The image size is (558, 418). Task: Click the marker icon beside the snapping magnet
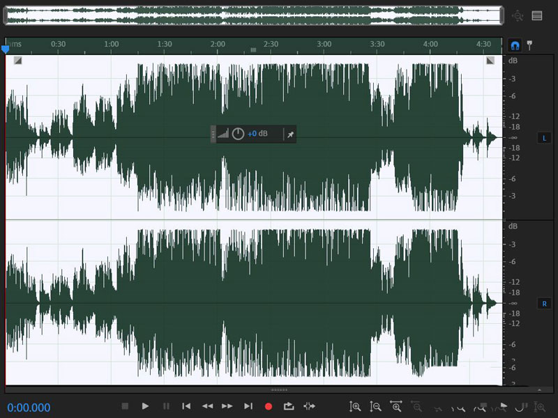pyautogui.click(x=529, y=45)
